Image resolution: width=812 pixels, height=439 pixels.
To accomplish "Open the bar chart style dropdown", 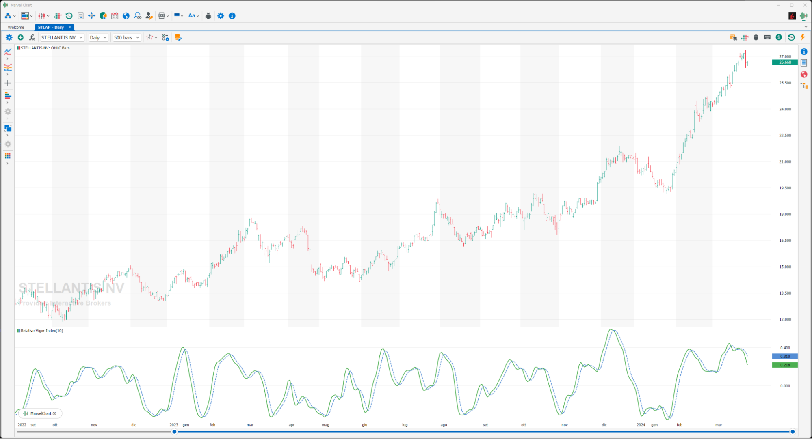I will click(152, 37).
